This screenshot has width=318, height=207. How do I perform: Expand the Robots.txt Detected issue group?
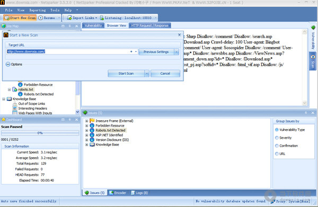[86, 130]
